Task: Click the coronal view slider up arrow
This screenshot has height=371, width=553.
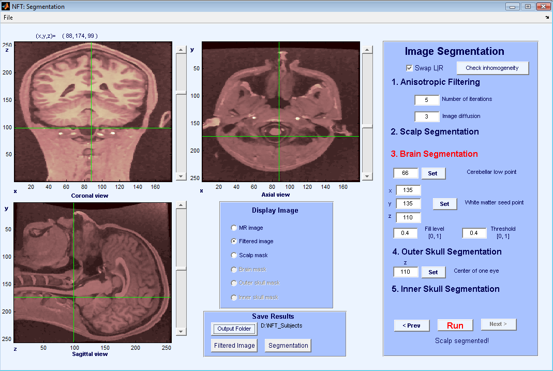Action: click(181, 50)
